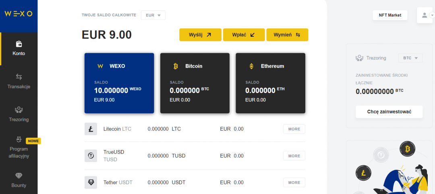Go to Trezoring in the sidebar
The image size is (435, 194).
19,114
